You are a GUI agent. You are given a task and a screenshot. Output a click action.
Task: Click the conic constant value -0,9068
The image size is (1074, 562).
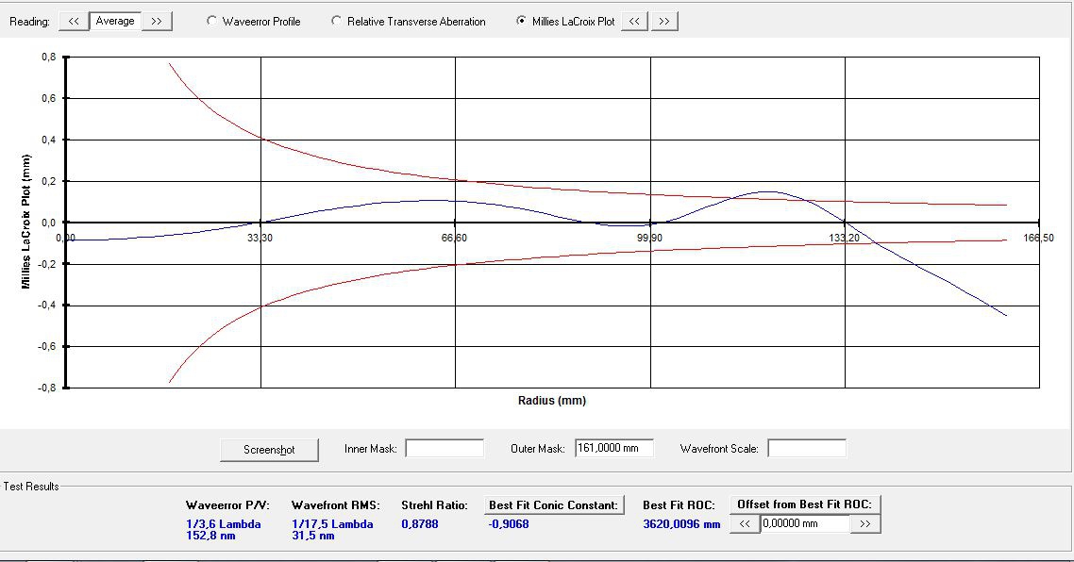(509, 524)
